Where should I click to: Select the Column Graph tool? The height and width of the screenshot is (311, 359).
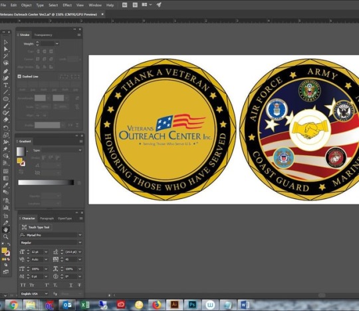click(6, 208)
